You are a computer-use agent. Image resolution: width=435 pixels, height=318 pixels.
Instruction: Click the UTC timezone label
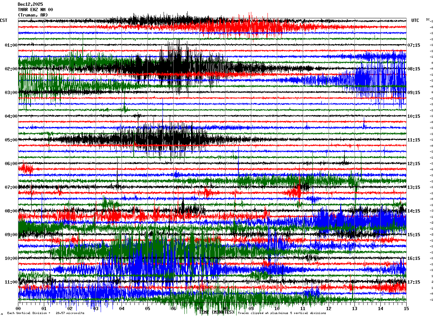[415, 20]
